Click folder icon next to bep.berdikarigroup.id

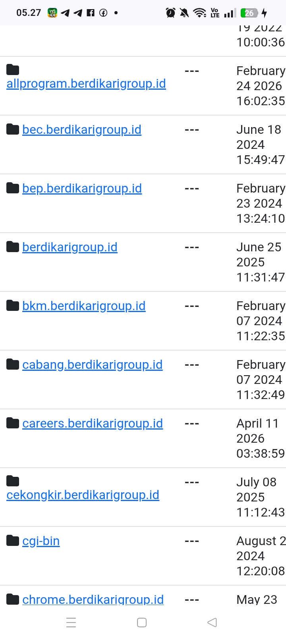[13, 188]
